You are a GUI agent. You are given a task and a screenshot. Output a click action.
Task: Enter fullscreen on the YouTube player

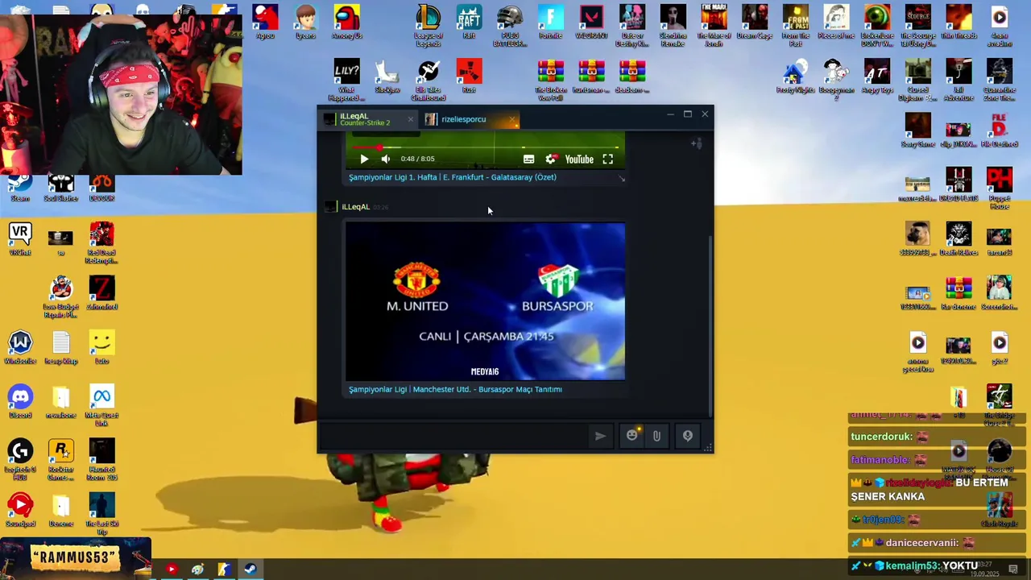(x=608, y=159)
